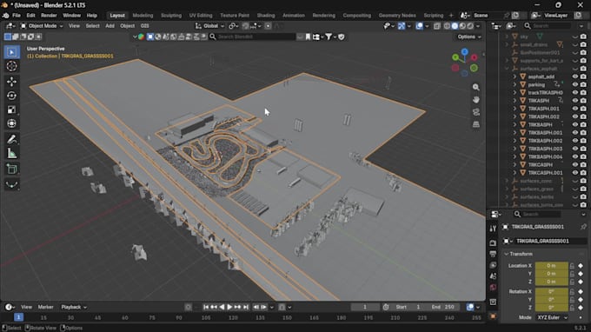Disable rendering for TRKBASPH.004
The image size is (591, 332).
(583, 156)
